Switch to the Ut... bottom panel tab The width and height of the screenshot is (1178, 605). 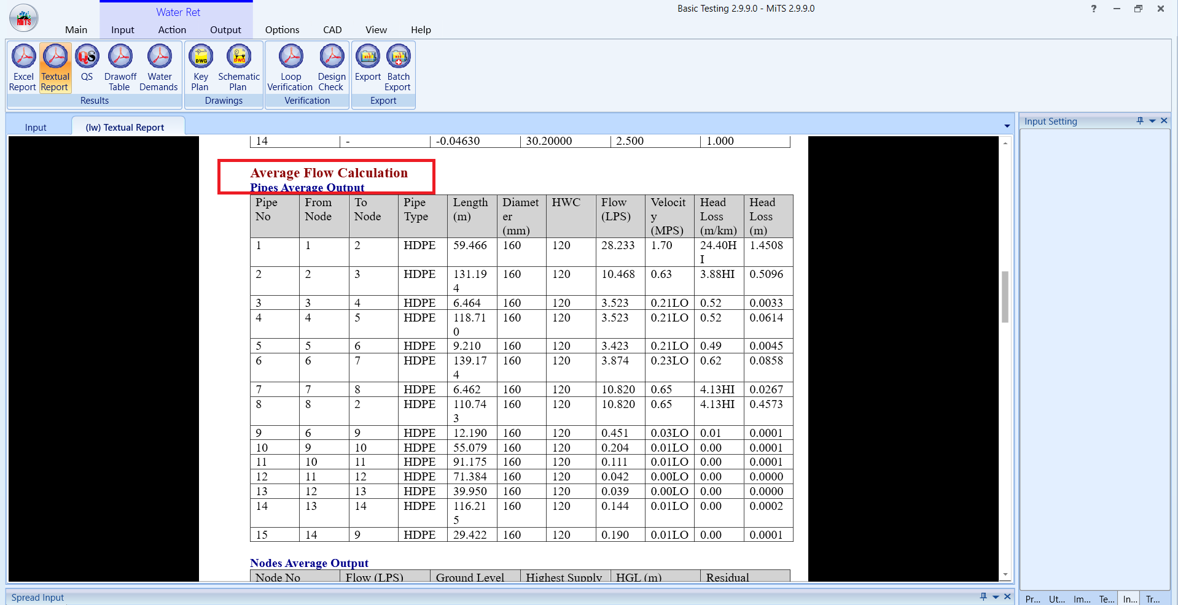[1056, 599]
